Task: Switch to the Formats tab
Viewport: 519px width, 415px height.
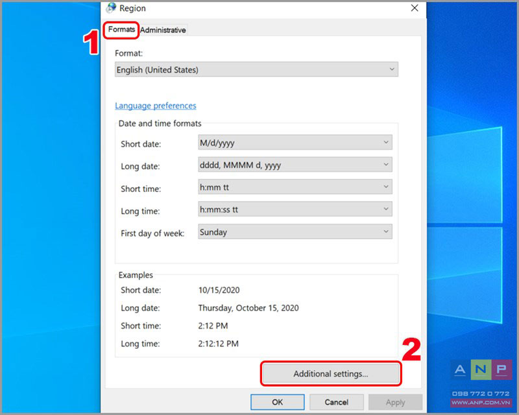Action: 121,29
